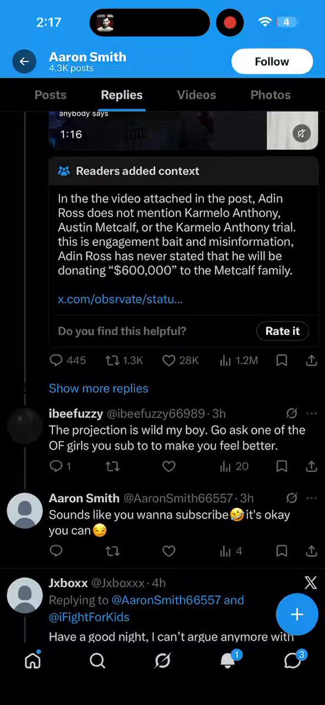The width and height of the screenshot is (325, 705).
Task: Open the notifications bell with badge
Action: tap(228, 660)
